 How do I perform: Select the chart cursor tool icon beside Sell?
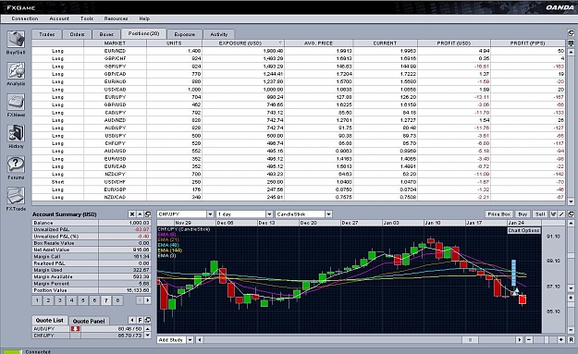pyautogui.click(x=553, y=214)
